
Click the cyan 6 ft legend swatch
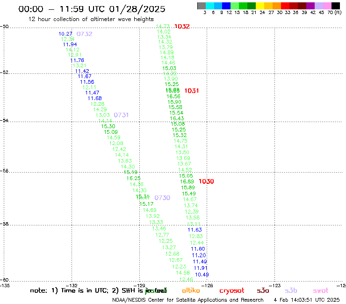pos(210,6)
